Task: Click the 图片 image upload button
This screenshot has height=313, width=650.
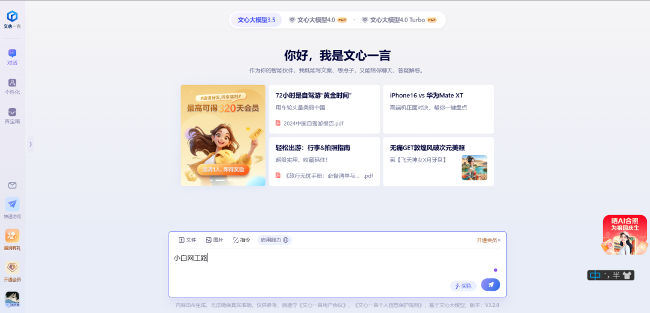Action: (x=214, y=240)
